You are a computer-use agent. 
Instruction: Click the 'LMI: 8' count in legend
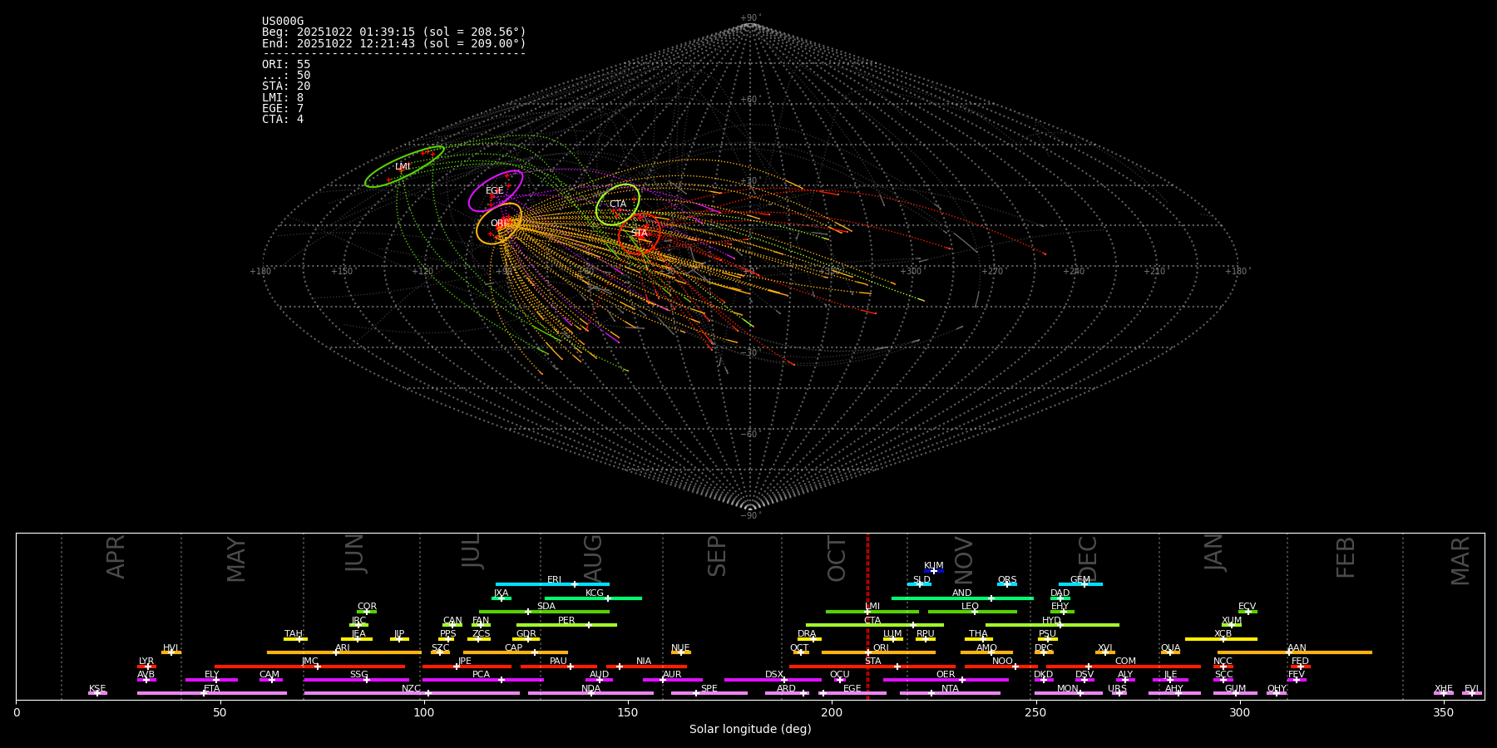283,98
